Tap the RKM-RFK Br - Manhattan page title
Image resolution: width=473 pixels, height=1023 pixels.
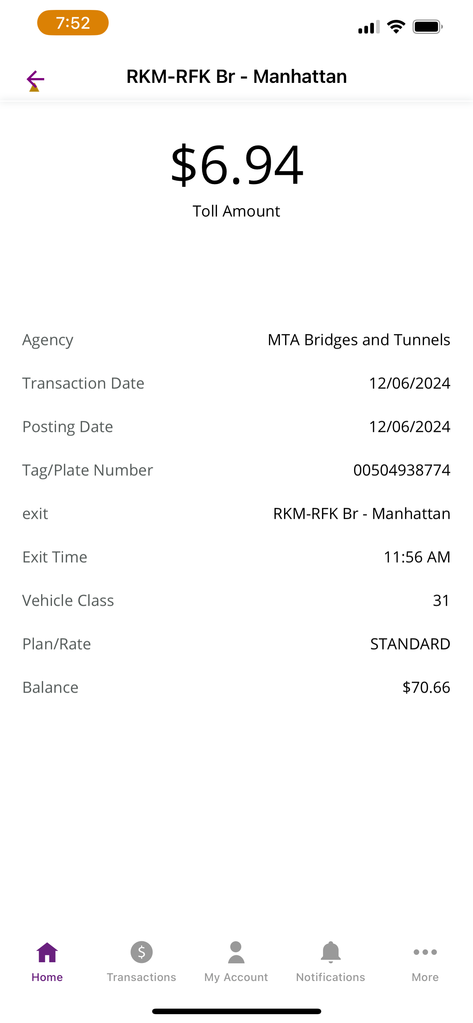(237, 76)
